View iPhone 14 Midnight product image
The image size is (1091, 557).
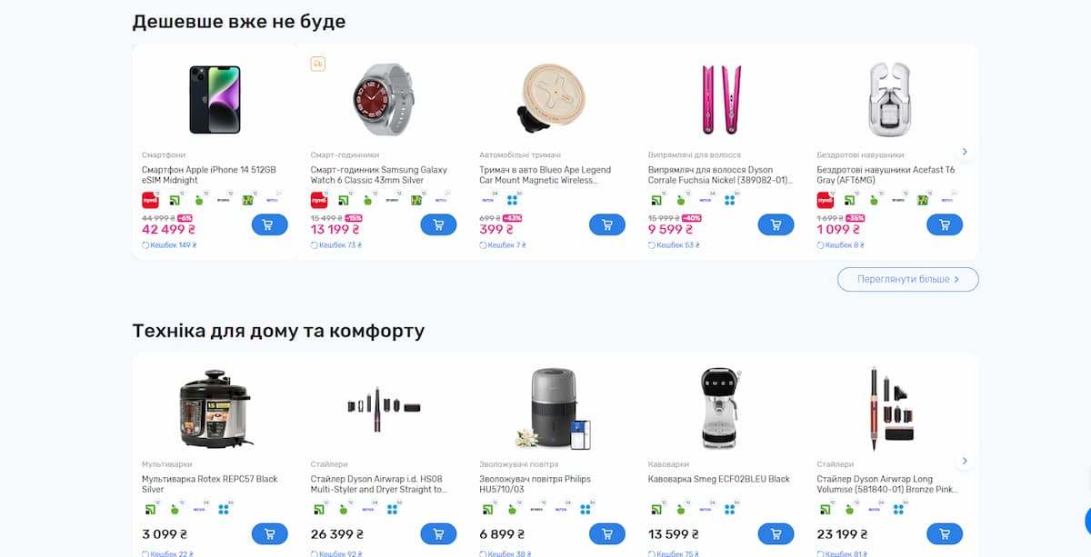[x=215, y=99]
